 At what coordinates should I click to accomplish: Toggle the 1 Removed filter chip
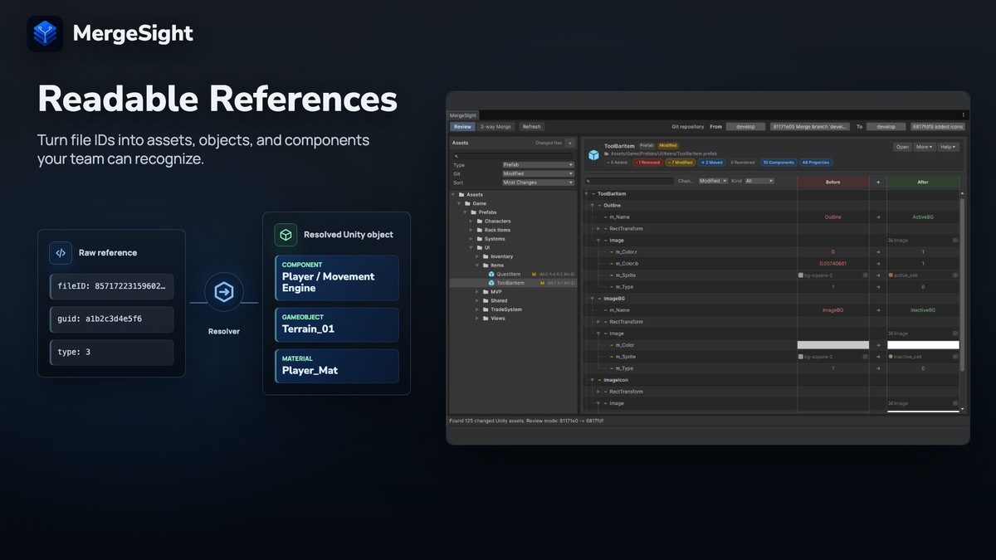[647, 163]
